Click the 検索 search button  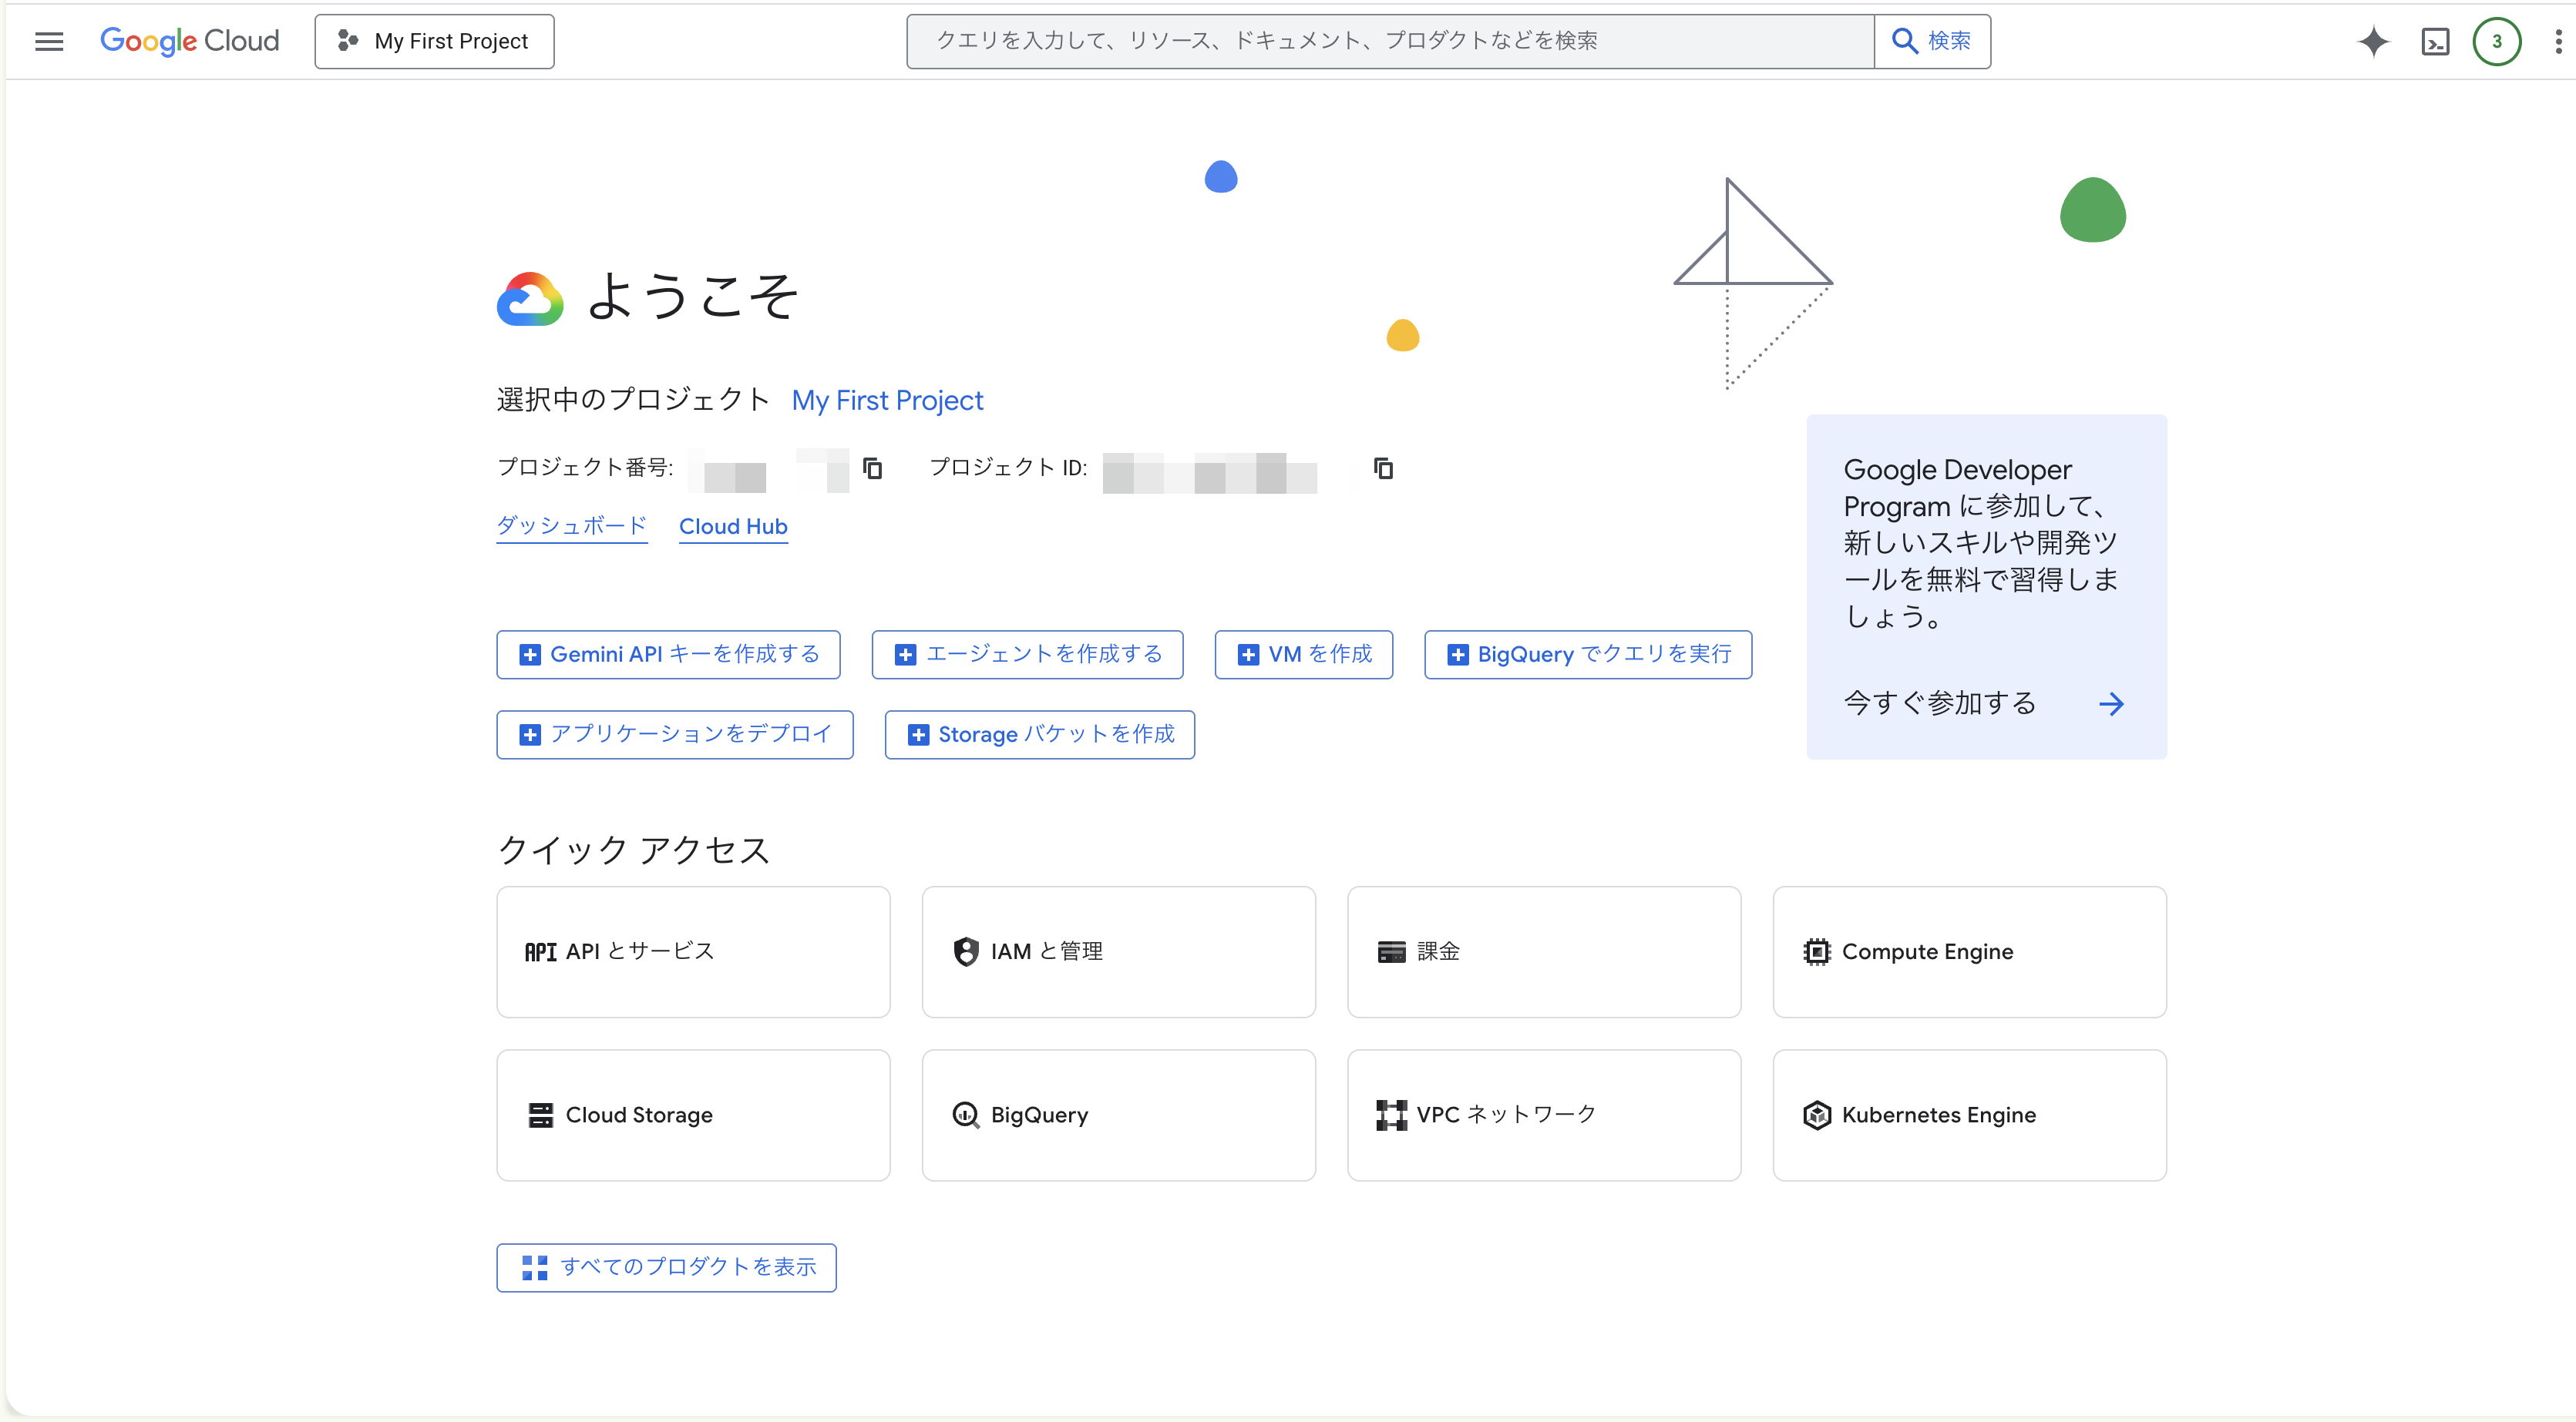(1932, 41)
